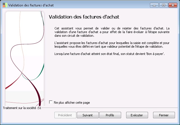Click the separator line above the buttons
This screenshot has height=125, width=180.
[112, 108]
